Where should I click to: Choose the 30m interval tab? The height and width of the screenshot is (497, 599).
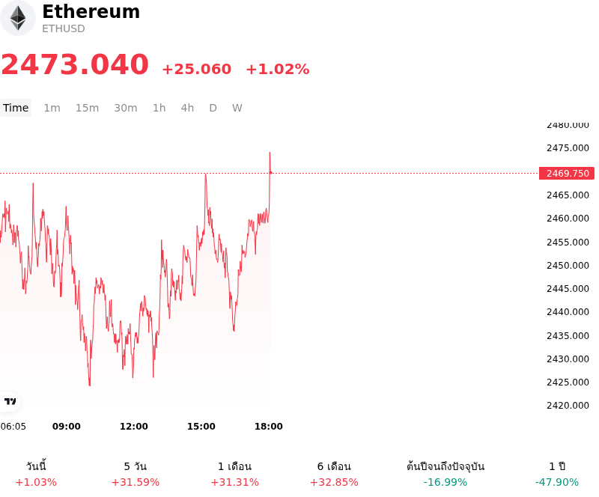point(126,108)
